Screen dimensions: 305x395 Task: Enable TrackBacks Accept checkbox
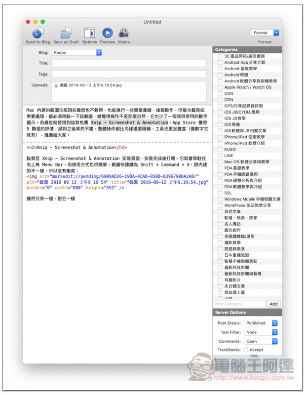[x=246, y=350]
